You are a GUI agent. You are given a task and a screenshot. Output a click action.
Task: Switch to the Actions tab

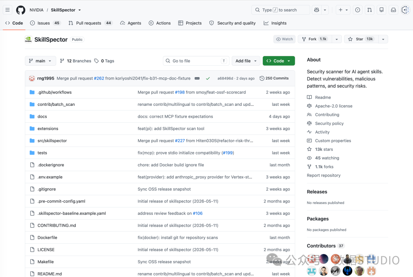[159, 23]
